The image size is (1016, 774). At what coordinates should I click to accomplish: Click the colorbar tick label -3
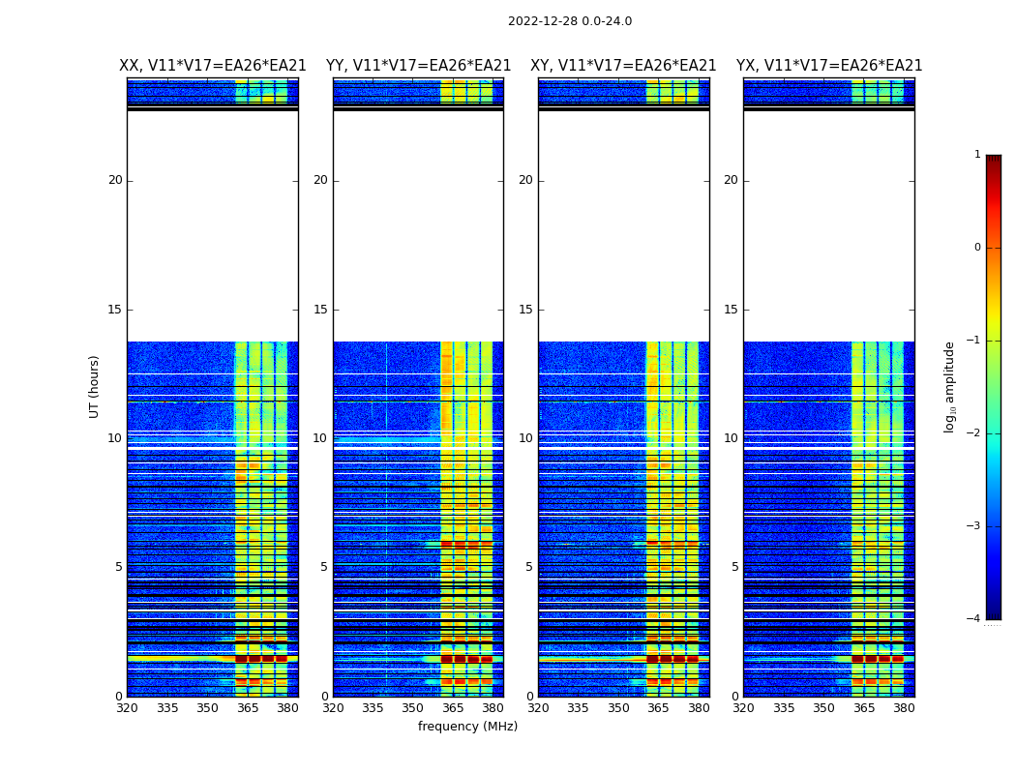[x=976, y=526]
